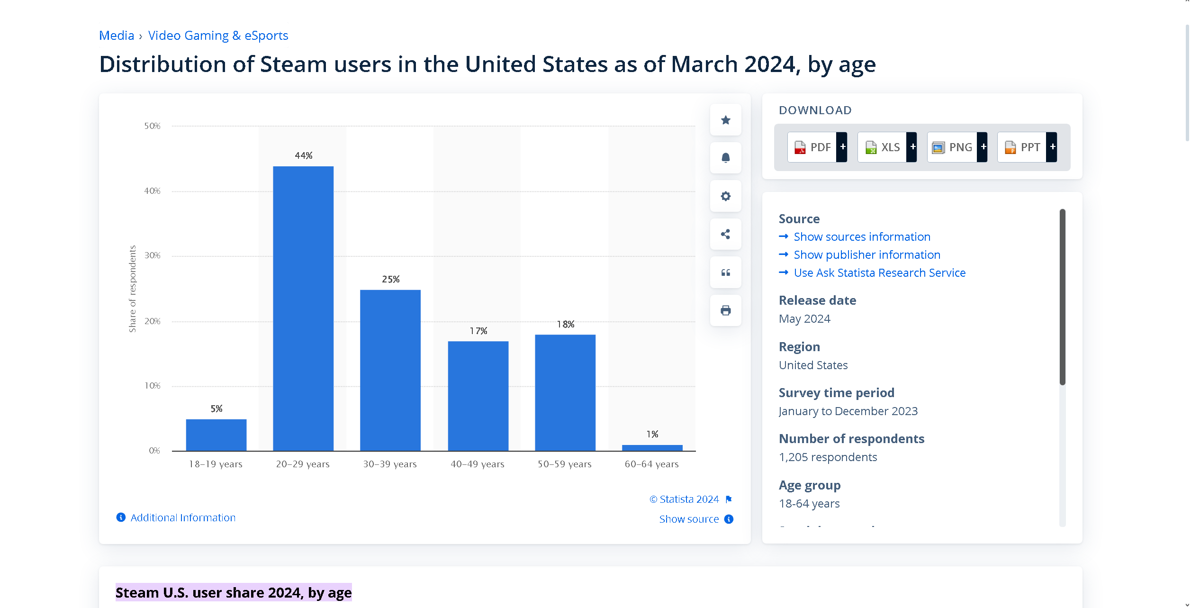Screen dimensions: 1191x608
Task: Click the share statistic icon
Action: [x=725, y=234]
